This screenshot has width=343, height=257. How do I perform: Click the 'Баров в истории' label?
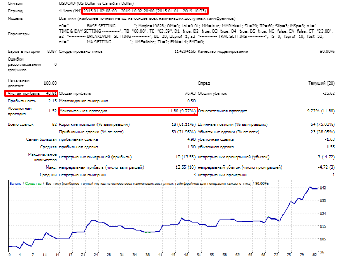click(24, 52)
